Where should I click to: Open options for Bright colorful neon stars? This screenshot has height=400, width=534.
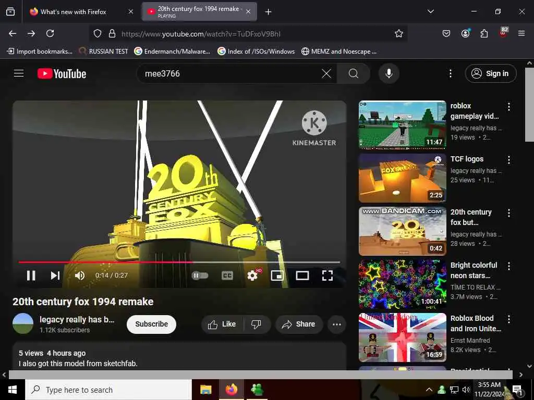click(509, 266)
